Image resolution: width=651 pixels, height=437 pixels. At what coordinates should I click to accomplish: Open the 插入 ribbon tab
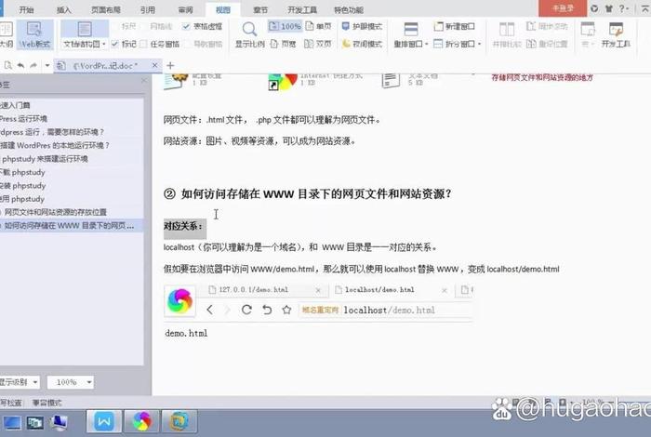pyautogui.click(x=63, y=10)
